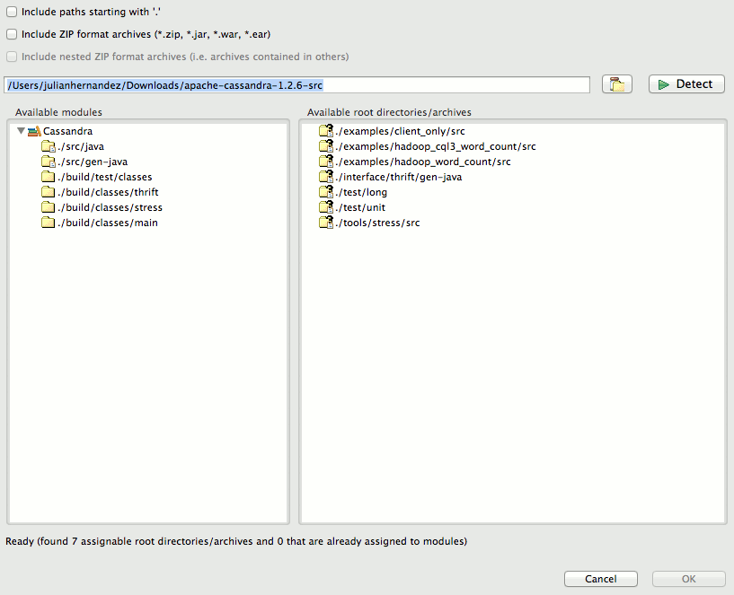Image resolution: width=734 pixels, height=595 pixels.
Task: Click folder icon beside ./src/java module
Action: [49, 145]
